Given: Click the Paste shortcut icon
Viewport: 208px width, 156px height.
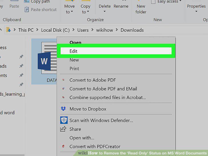Looking at the screenshot, I should (x=27, y=9).
